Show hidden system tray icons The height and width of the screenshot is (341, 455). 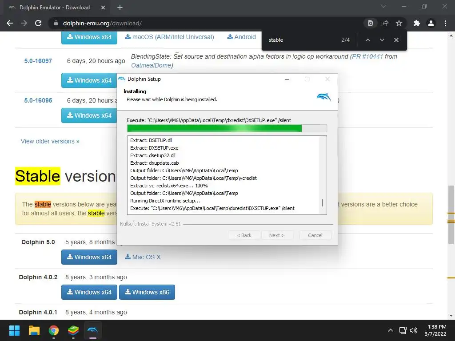click(x=391, y=330)
